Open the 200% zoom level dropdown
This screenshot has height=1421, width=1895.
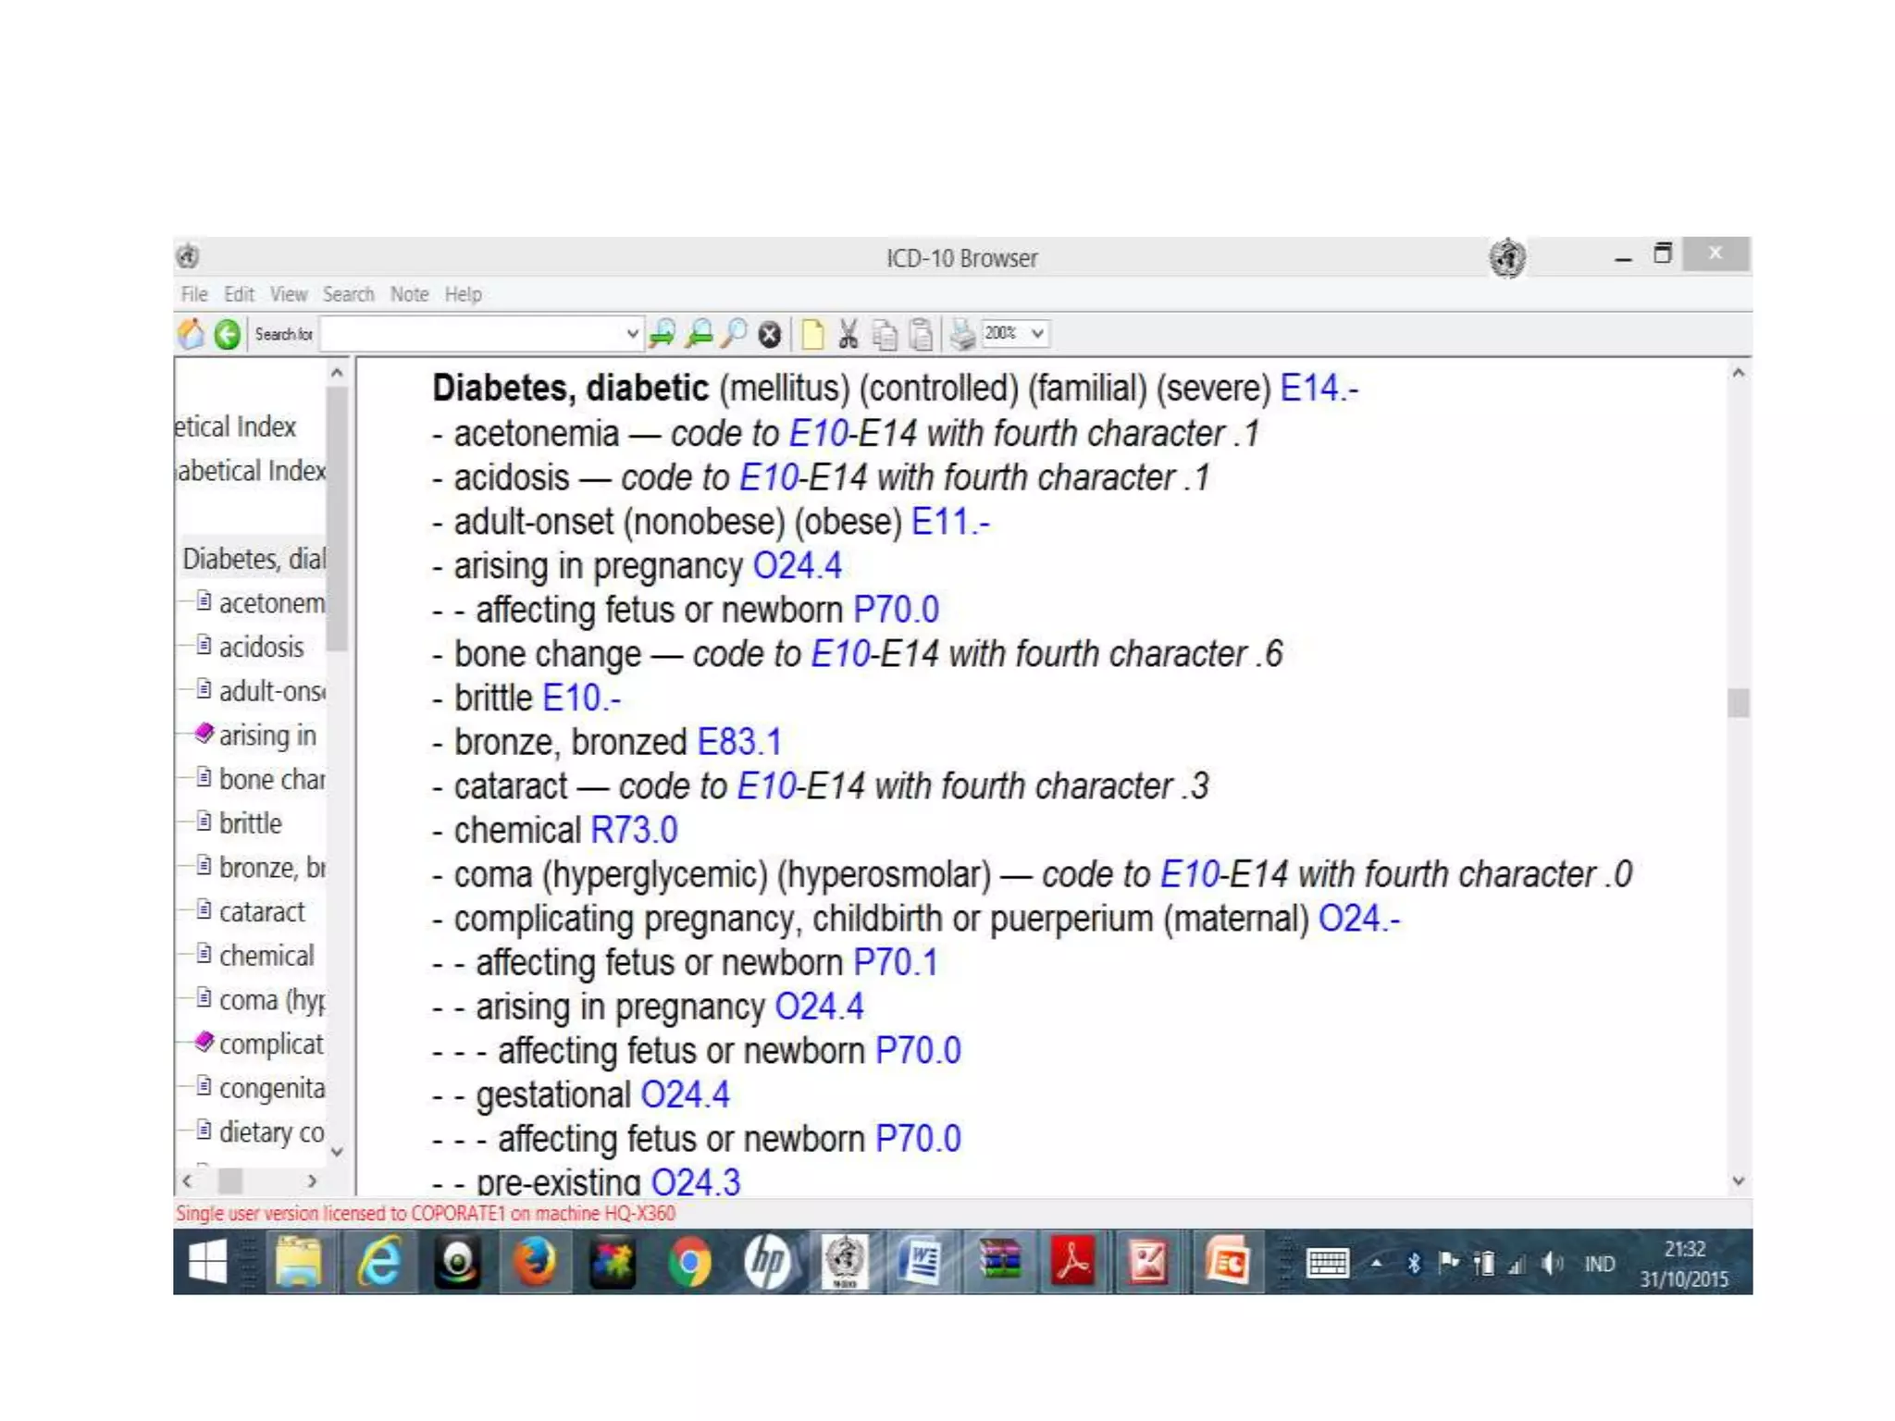coord(1037,333)
